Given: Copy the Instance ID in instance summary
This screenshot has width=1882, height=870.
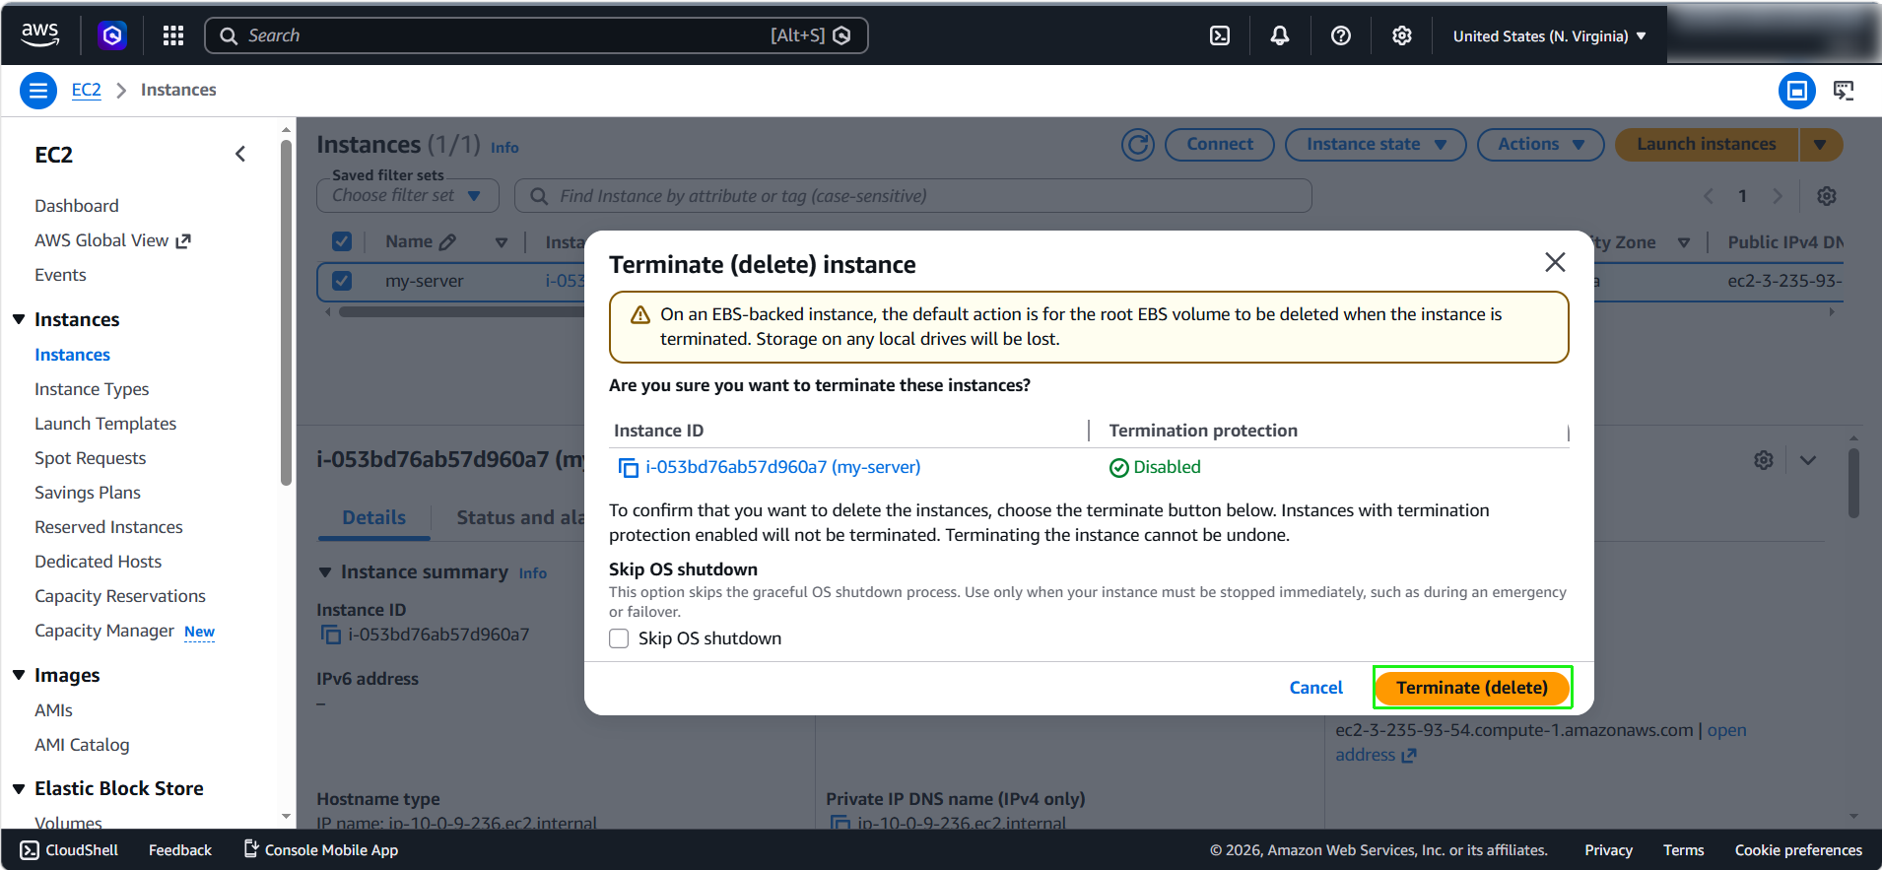Looking at the screenshot, I should click(331, 635).
